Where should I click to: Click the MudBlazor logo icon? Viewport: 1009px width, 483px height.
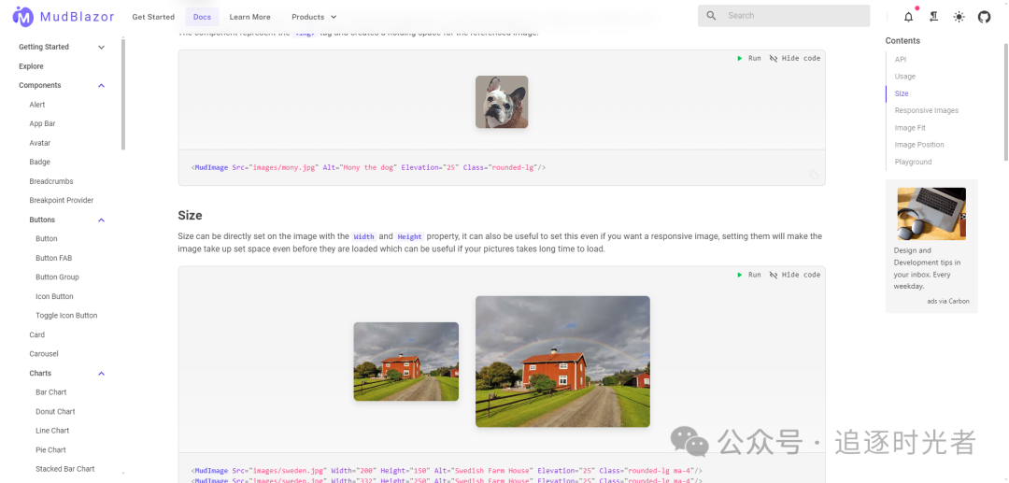tap(22, 17)
